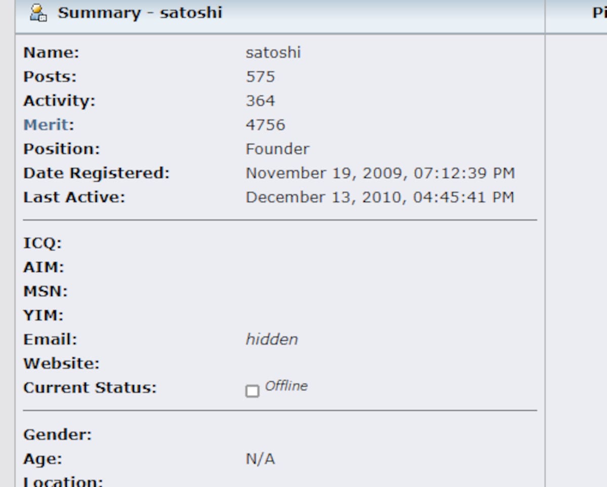Click the Offline status indicator box
This screenshot has height=487, width=607.
pyautogui.click(x=252, y=391)
